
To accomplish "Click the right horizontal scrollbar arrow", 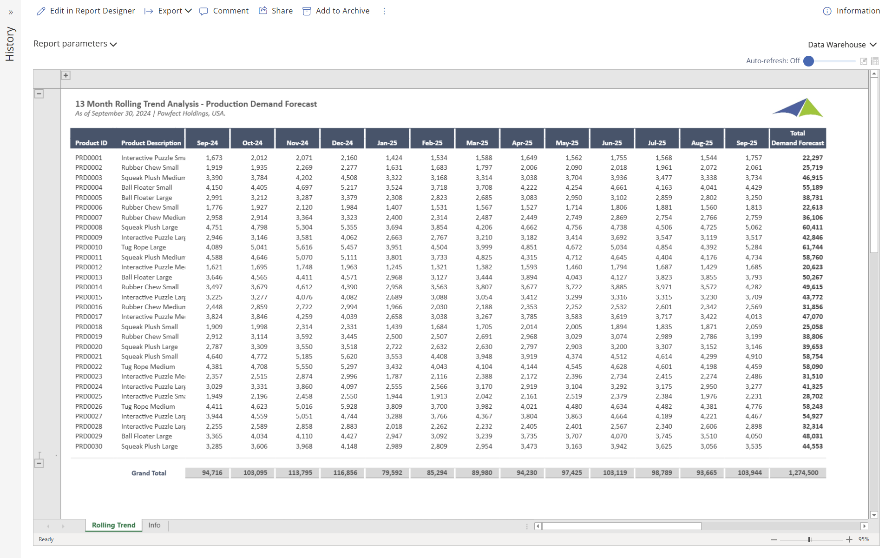I will pyautogui.click(x=865, y=526).
